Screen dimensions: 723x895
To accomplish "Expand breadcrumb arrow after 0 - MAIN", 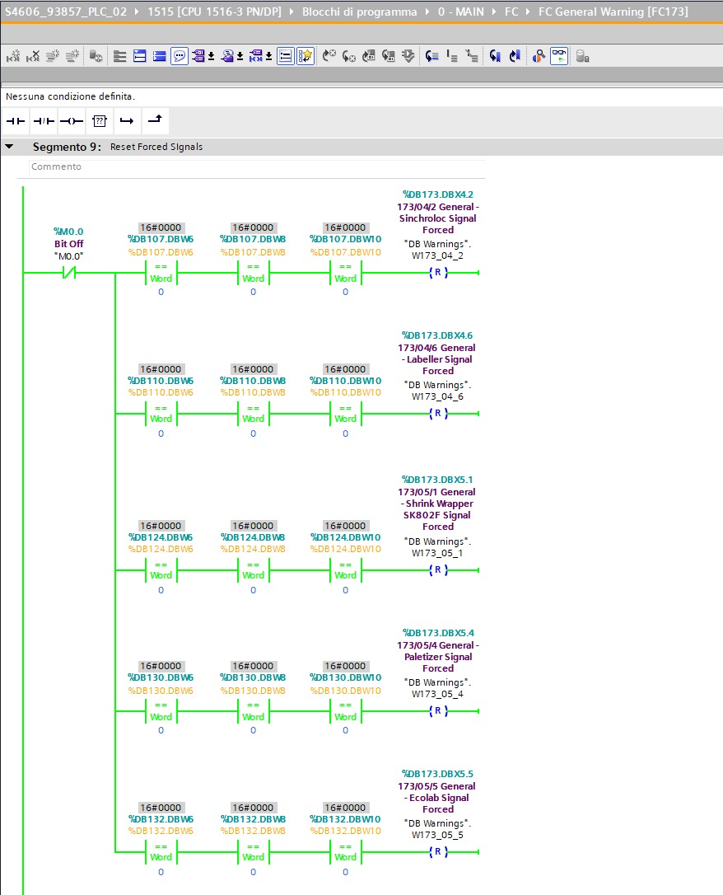I will click(494, 12).
